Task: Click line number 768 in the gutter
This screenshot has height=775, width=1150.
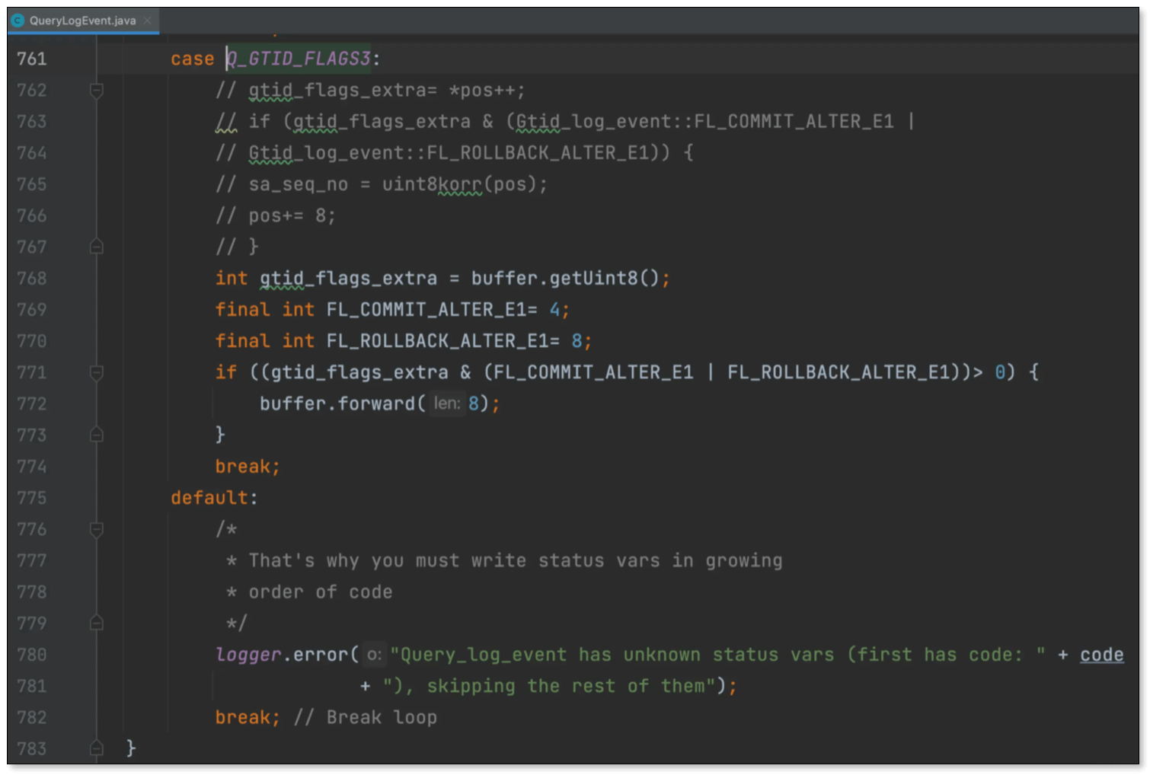Action: click(32, 279)
